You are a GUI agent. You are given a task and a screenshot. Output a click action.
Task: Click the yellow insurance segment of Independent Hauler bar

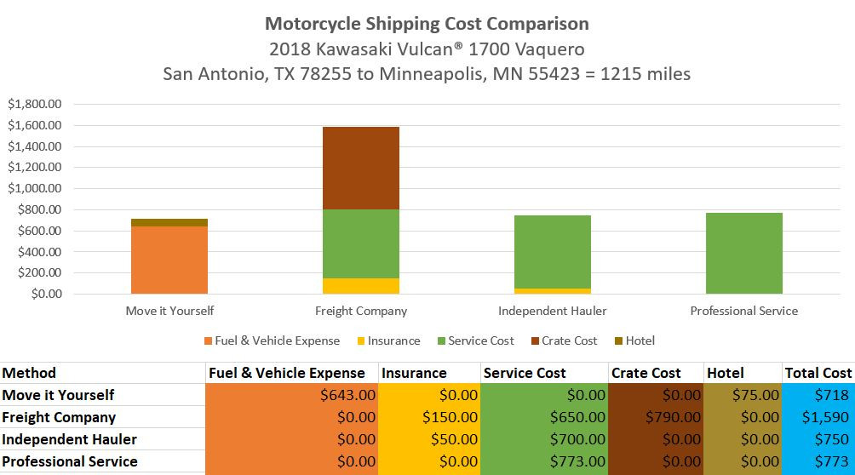(553, 291)
